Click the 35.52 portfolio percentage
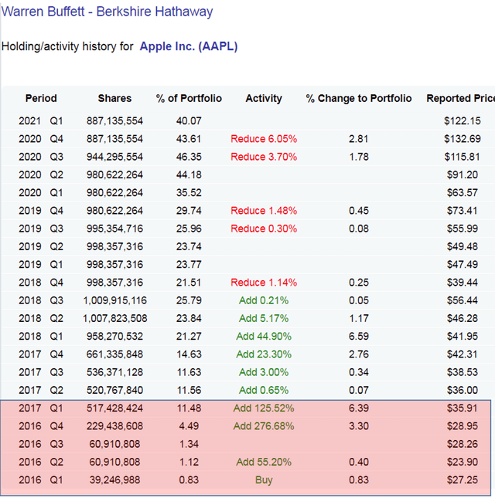This screenshot has height=498, width=495. pos(189,193)
